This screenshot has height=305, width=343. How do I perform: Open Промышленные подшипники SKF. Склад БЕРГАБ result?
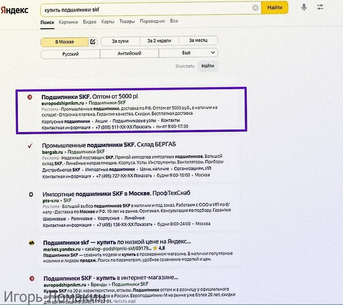[109, 145]
